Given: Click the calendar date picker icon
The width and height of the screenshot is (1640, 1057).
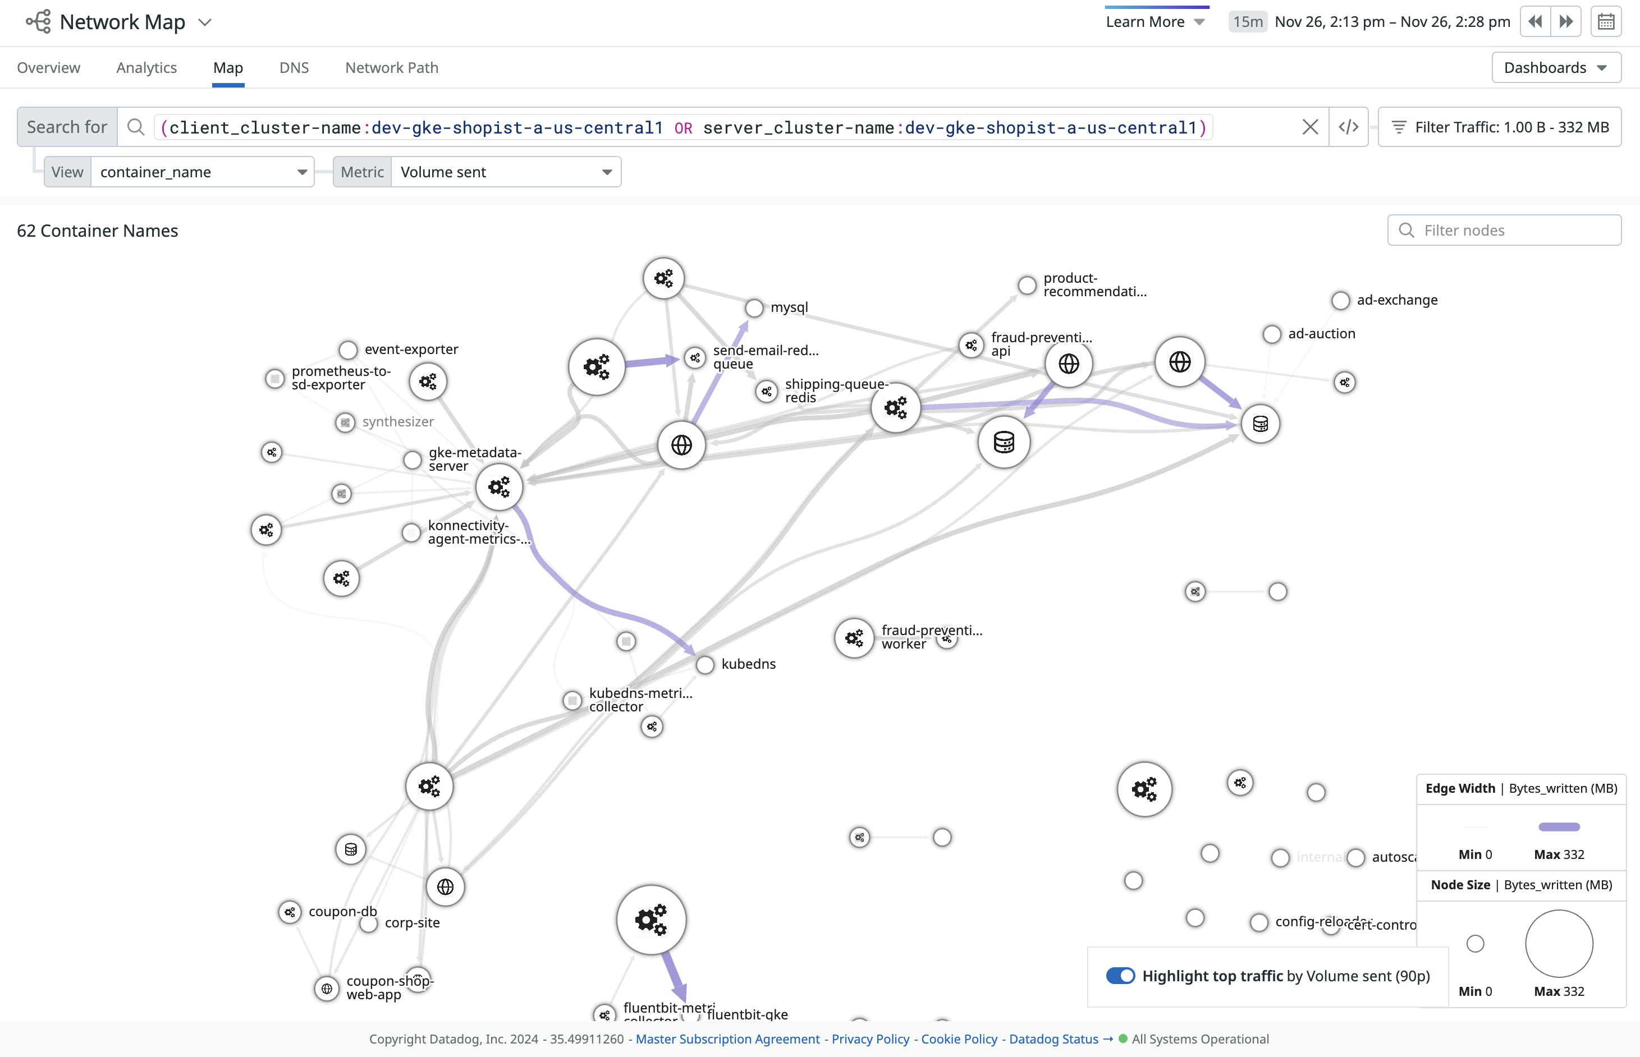Looking at the screenshot, I should point(1605,22).
